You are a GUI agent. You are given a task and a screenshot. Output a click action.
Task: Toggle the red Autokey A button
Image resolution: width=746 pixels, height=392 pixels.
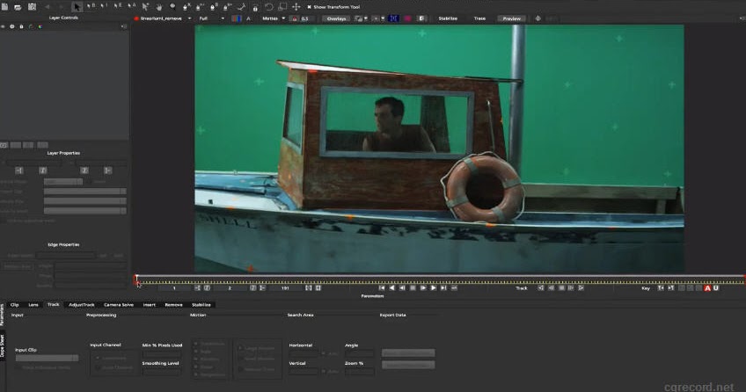pos(707,288)
